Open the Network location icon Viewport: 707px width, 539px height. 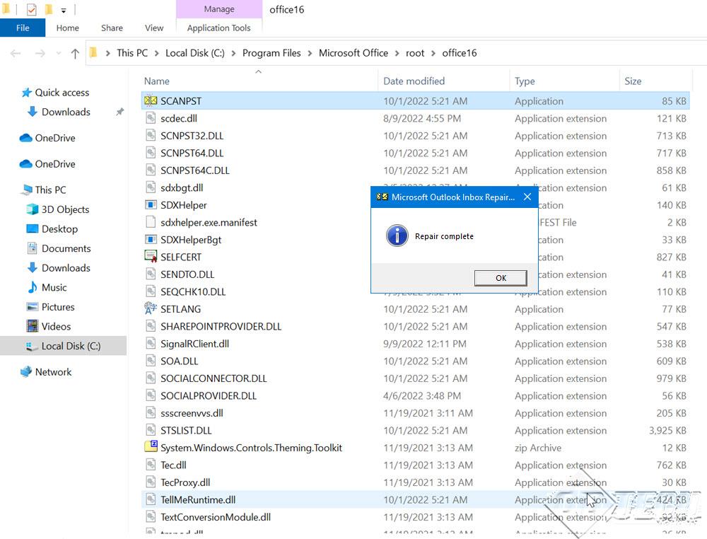[26, 371]
